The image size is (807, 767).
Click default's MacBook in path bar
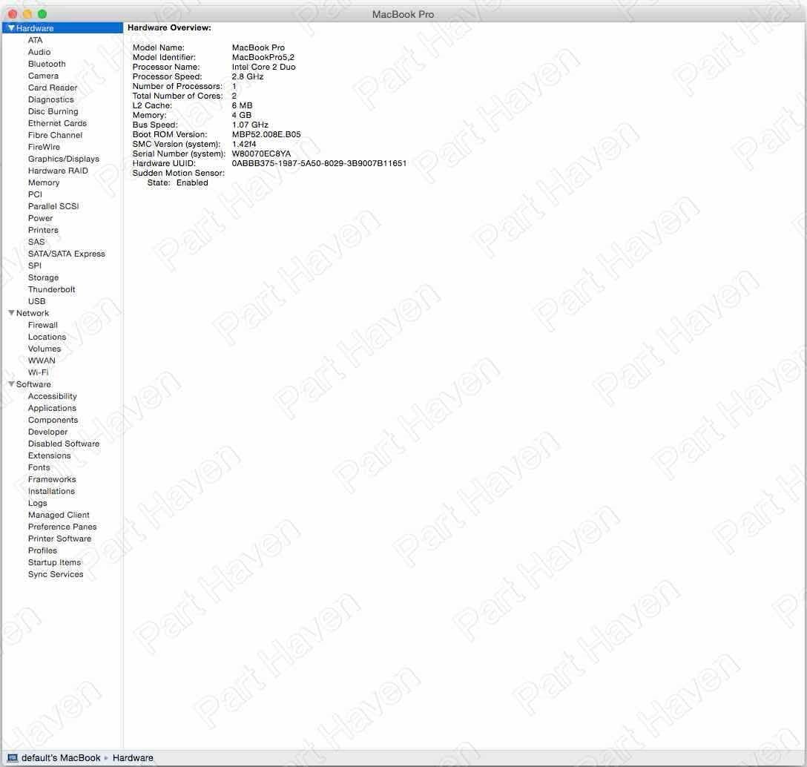pos(61,758)
